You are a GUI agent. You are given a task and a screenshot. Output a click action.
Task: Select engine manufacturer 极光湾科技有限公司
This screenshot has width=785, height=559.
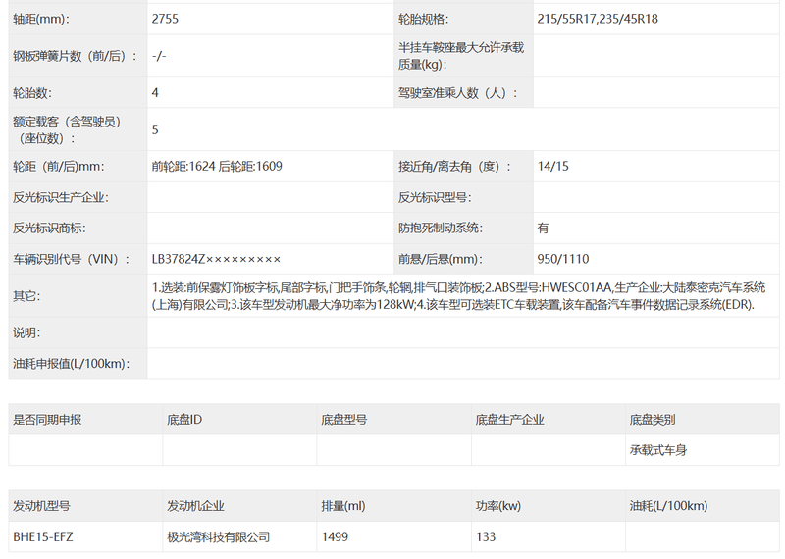[218, 536]
